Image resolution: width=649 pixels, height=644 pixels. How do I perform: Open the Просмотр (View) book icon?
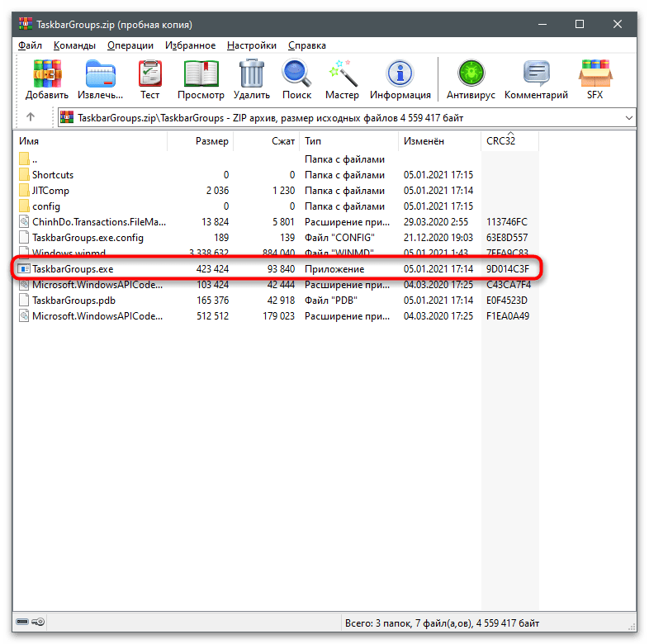tap(201, 73)
